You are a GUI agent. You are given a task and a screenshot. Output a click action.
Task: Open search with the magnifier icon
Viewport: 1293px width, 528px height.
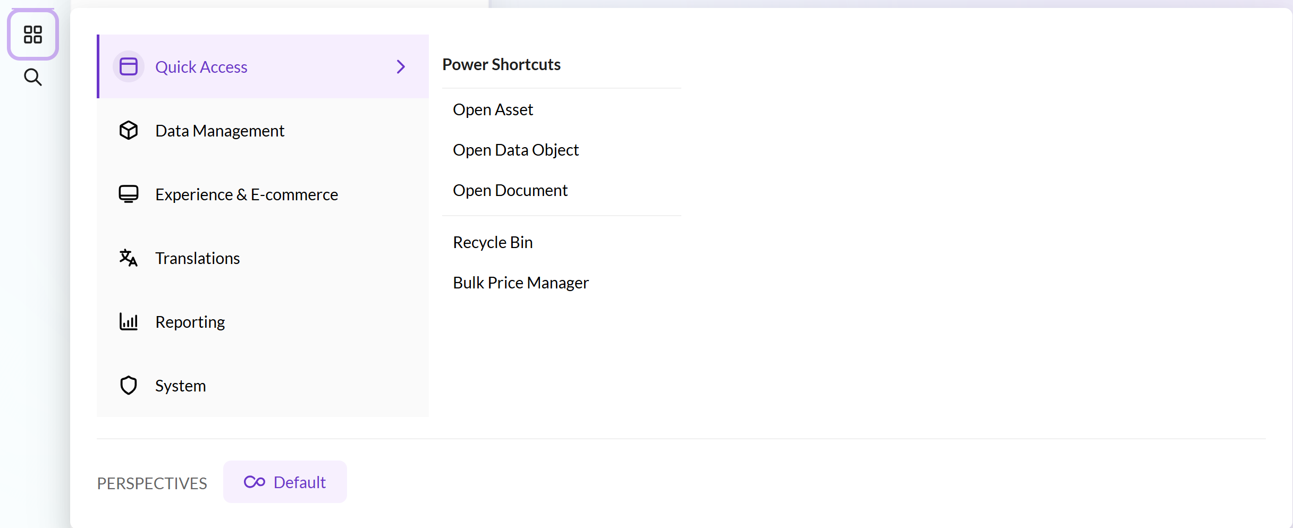[x=33, y=78]
